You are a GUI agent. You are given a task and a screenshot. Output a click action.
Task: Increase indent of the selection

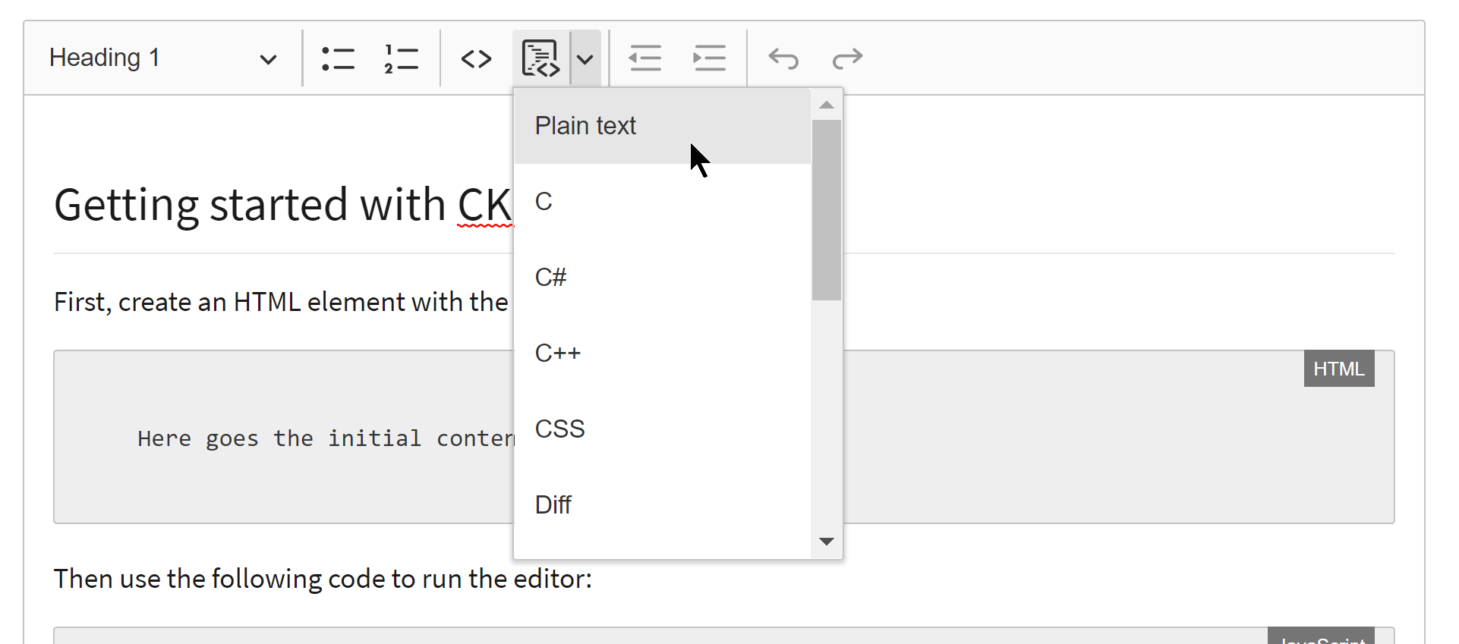click(709, 58)
